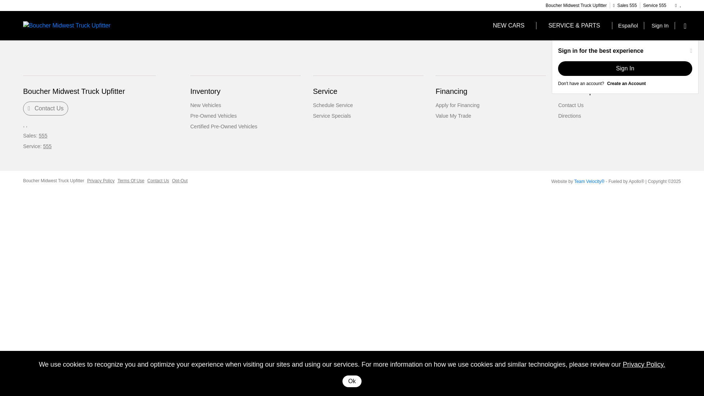Click Boucher Midwest Truck Upfitter top bar text
Viewport: 704px width, 396px height.
pos(576,5)
